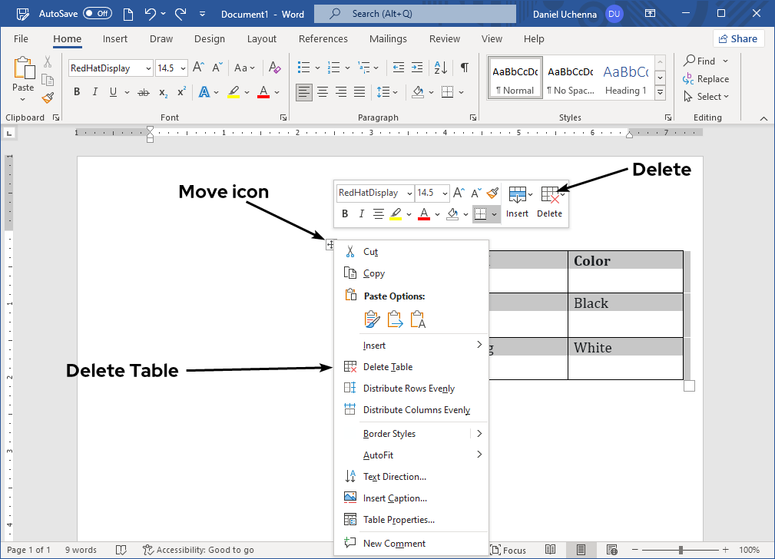Click the Undo arrow in title bar
Image resolution: width=775 pixels, height=559 pixels.
[x=151, y=14]
